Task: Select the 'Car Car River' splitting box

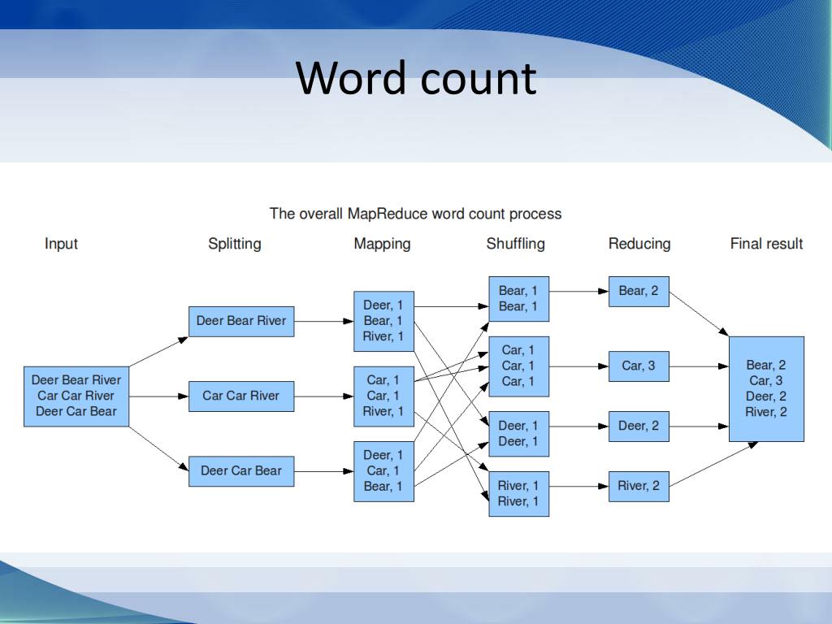Action: (241, 396)
